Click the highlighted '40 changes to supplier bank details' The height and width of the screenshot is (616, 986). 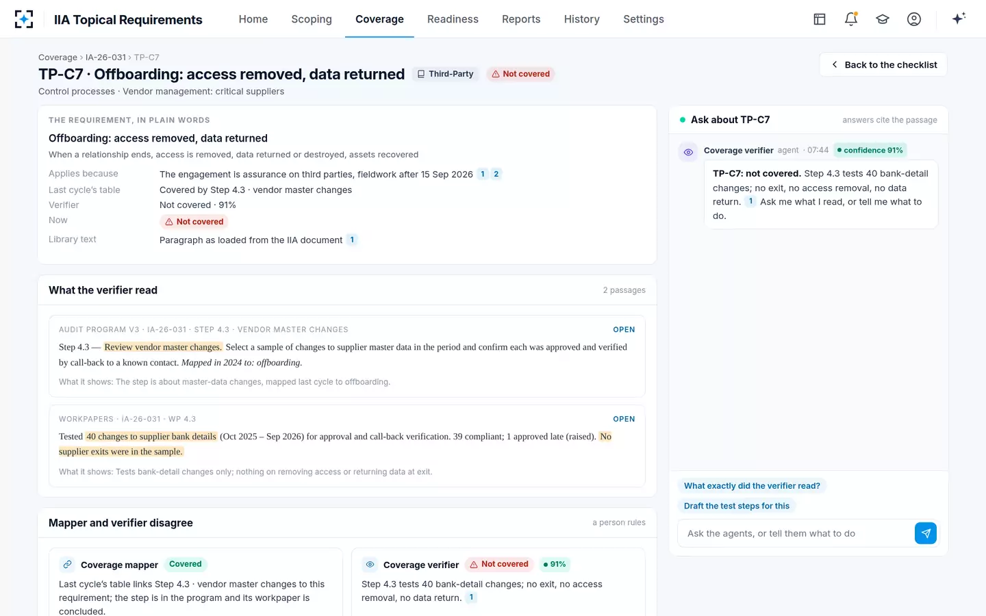(151, 437)
